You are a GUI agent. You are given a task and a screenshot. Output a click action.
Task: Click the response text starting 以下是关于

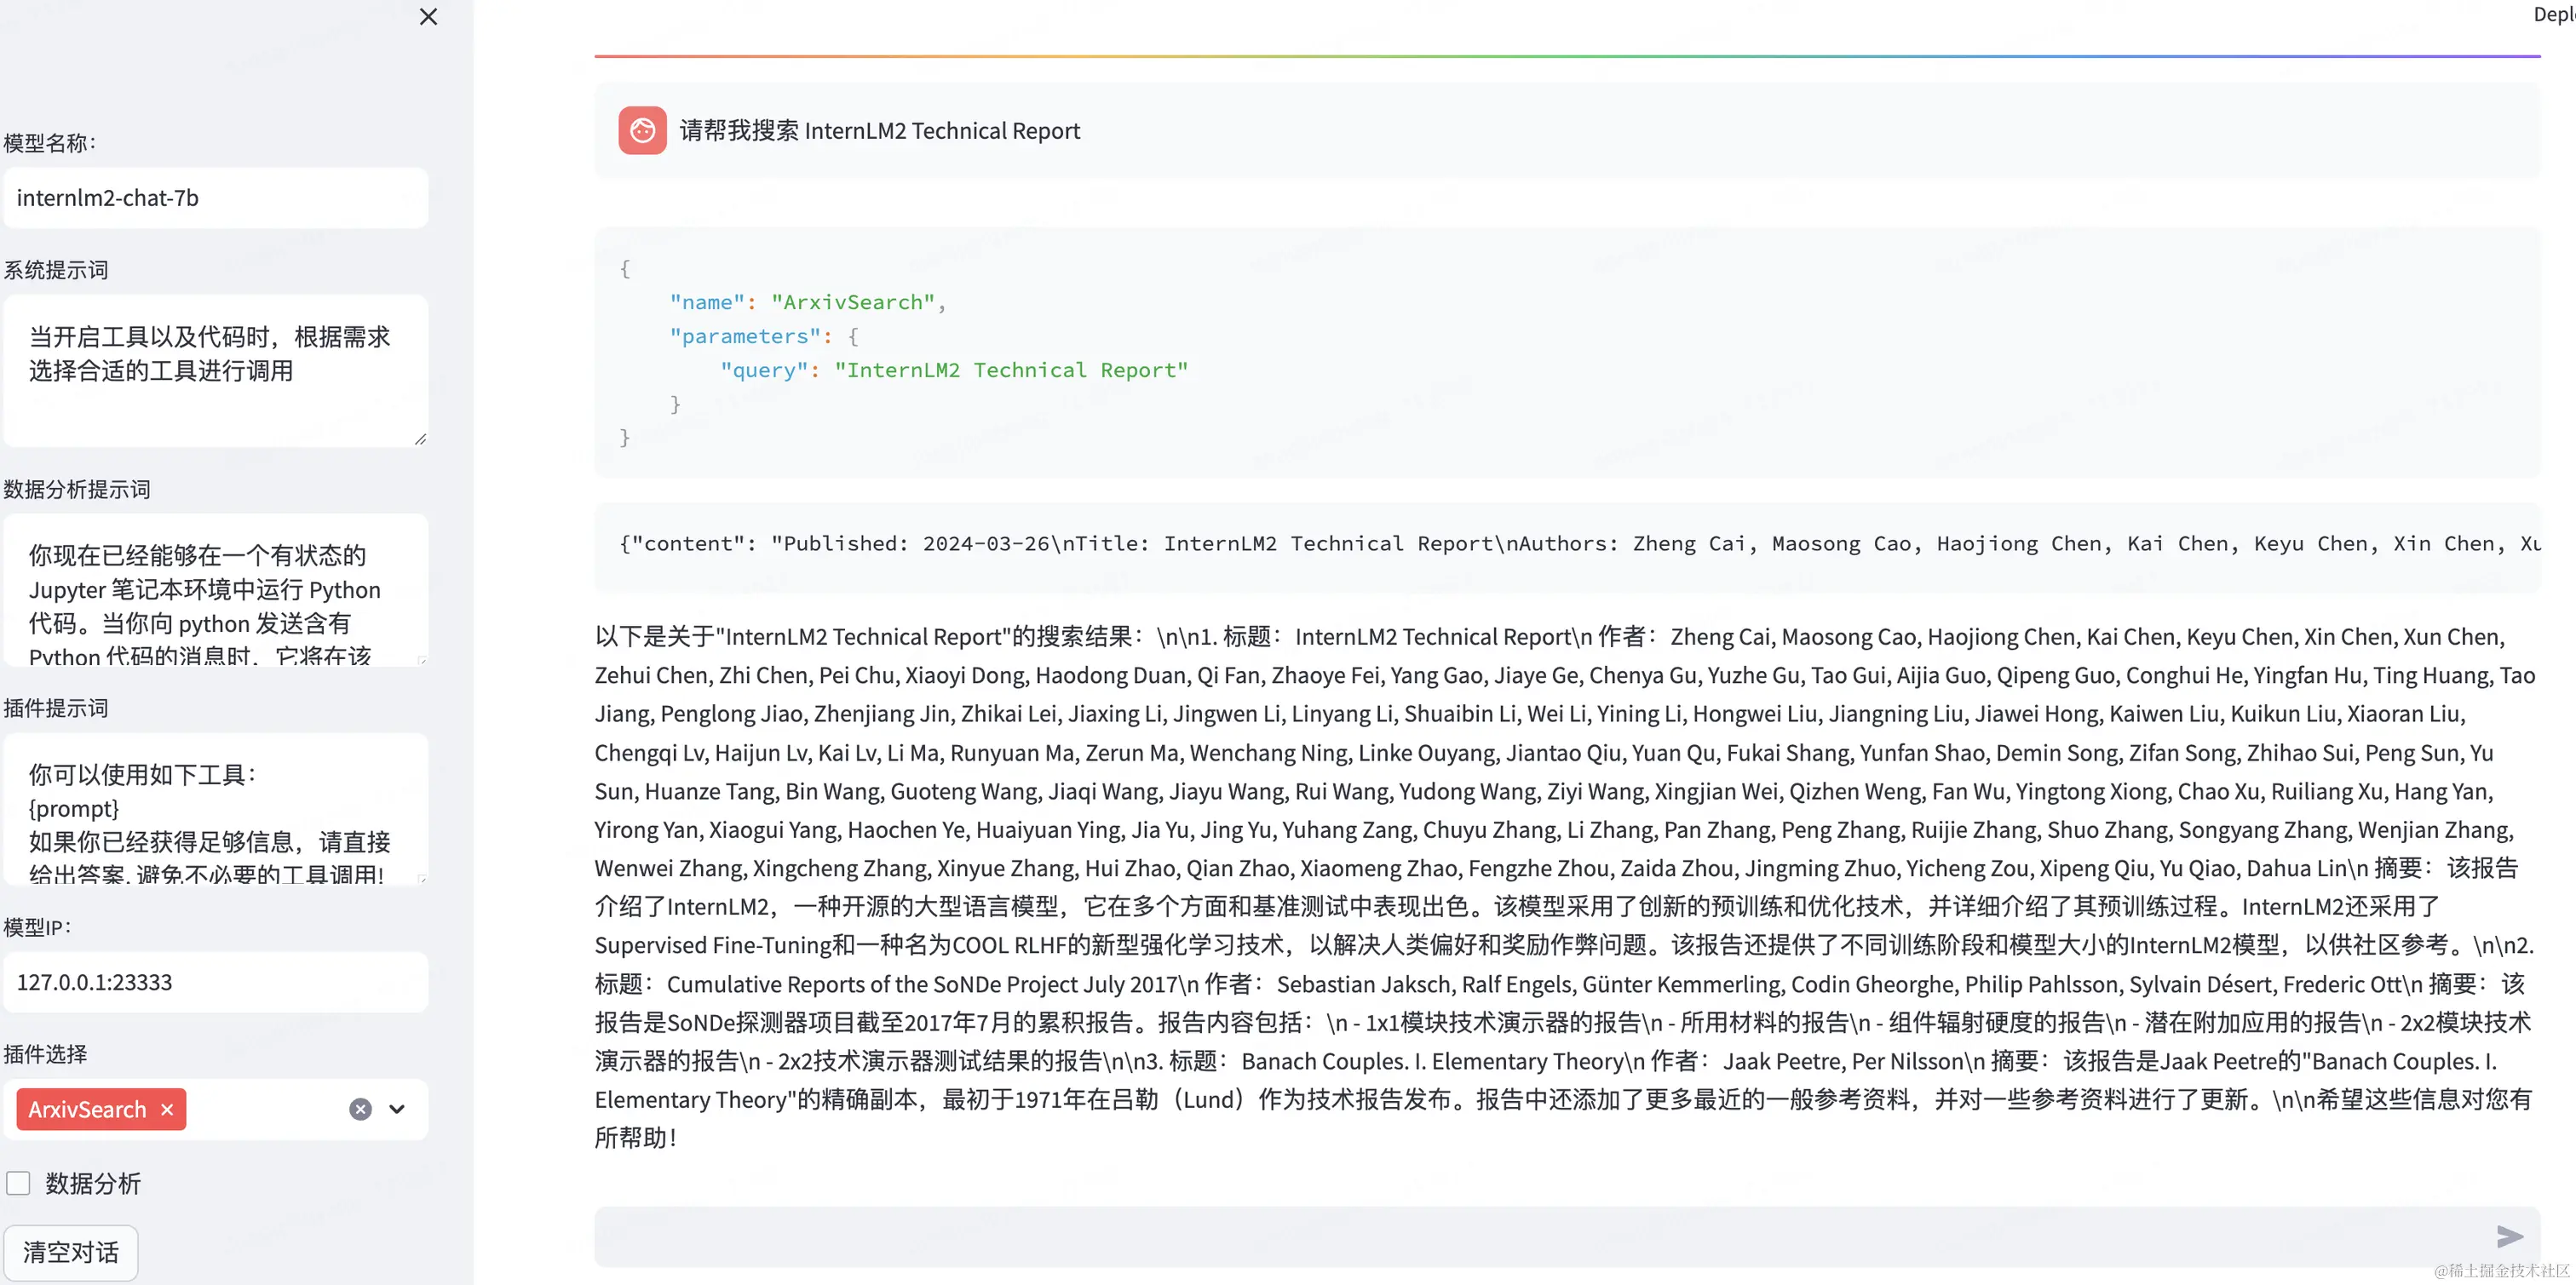tap(1565, 887)
